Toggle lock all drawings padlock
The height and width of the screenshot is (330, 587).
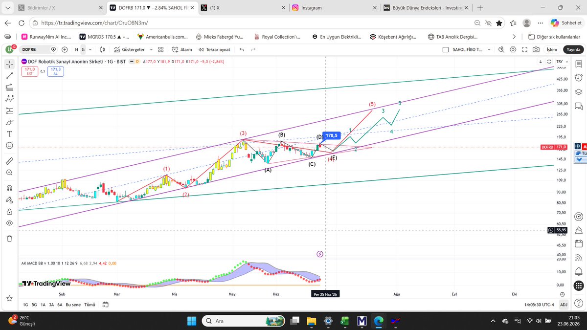tap(9, 211)
